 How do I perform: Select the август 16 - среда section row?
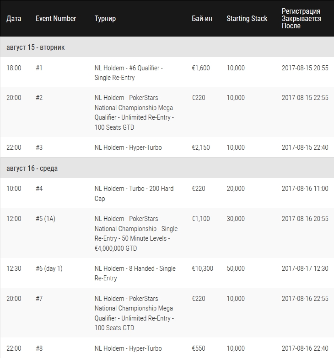(x=167, y=168)
